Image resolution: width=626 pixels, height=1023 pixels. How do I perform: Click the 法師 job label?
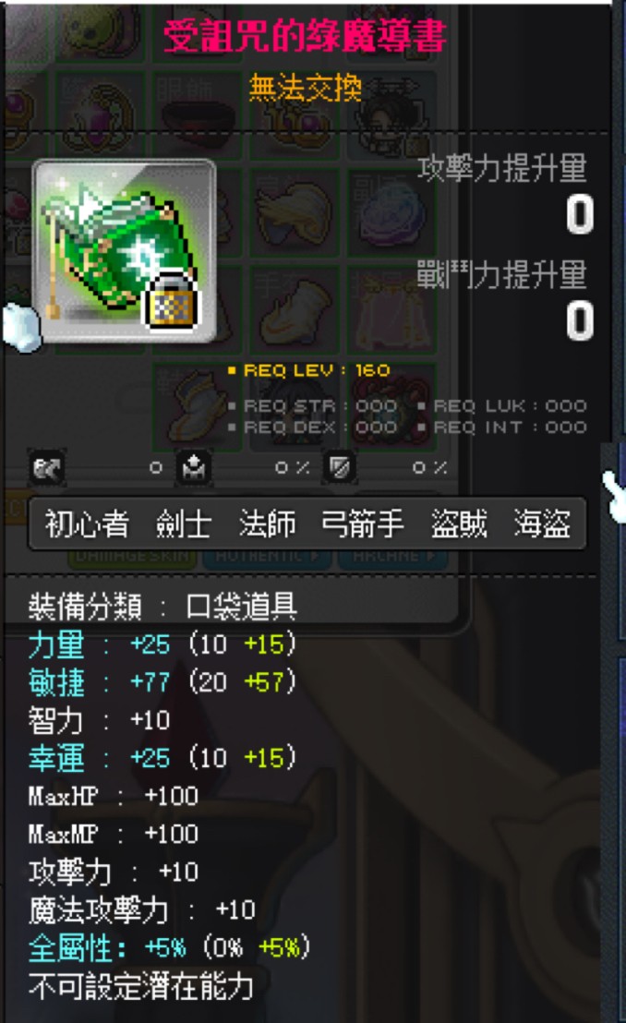267,524
